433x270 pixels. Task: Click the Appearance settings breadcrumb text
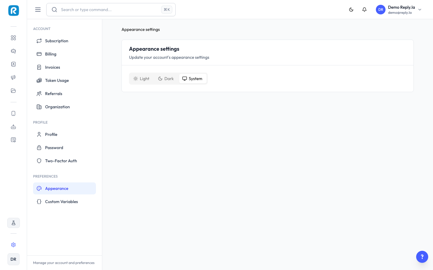click(141, 29)
